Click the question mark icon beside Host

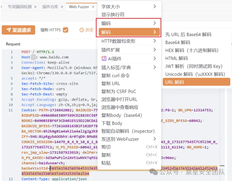click(33, 57)
